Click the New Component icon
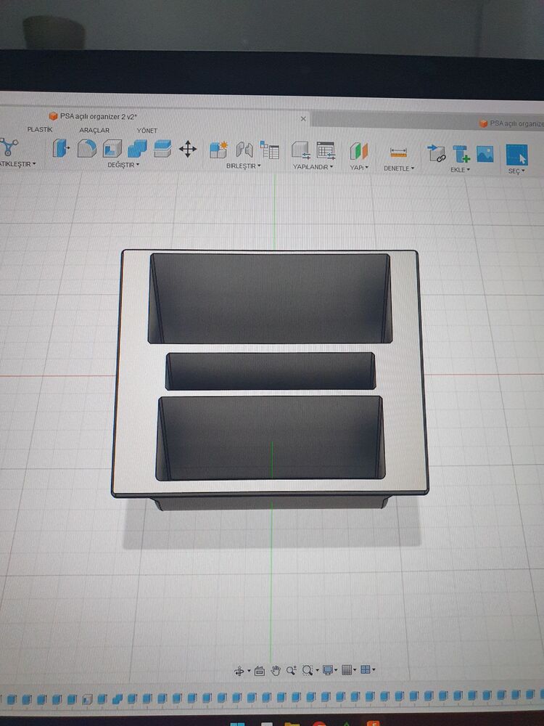Viewport: 544px width, 726px height. click(x=218, y=150)
